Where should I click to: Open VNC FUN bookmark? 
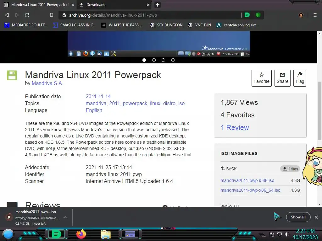click(200, 25)
